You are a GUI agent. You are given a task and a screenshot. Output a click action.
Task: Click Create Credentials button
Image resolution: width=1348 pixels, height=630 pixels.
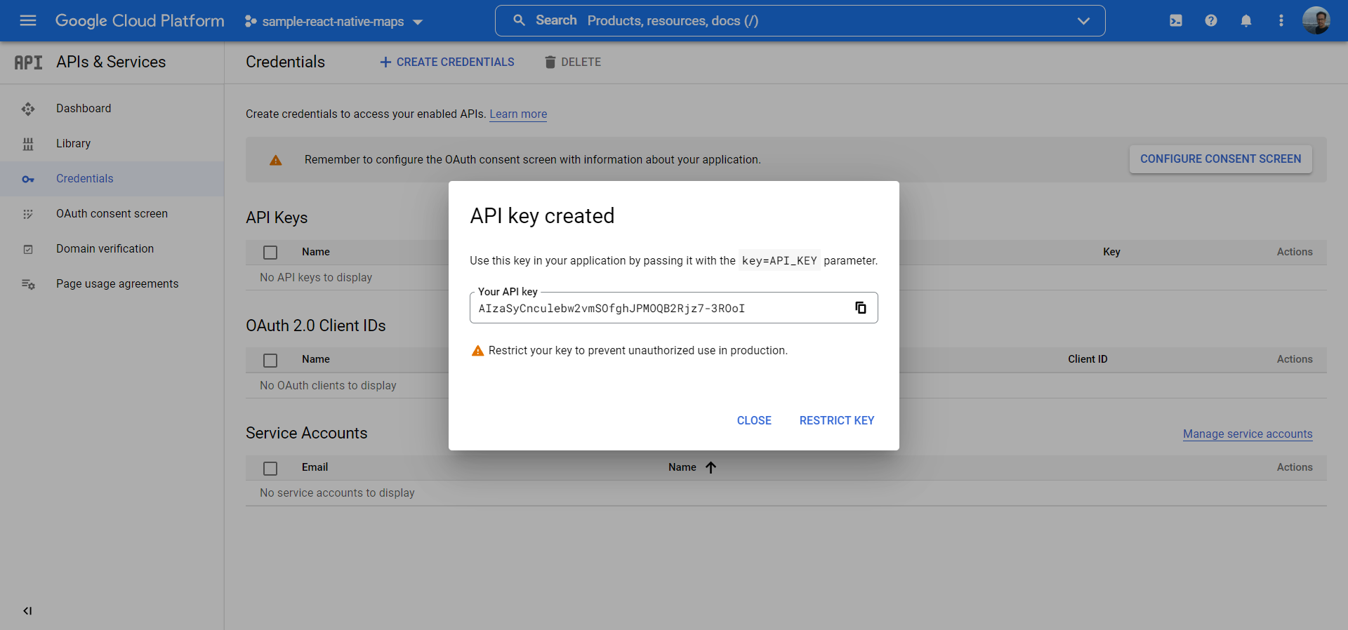pos(447,62)
